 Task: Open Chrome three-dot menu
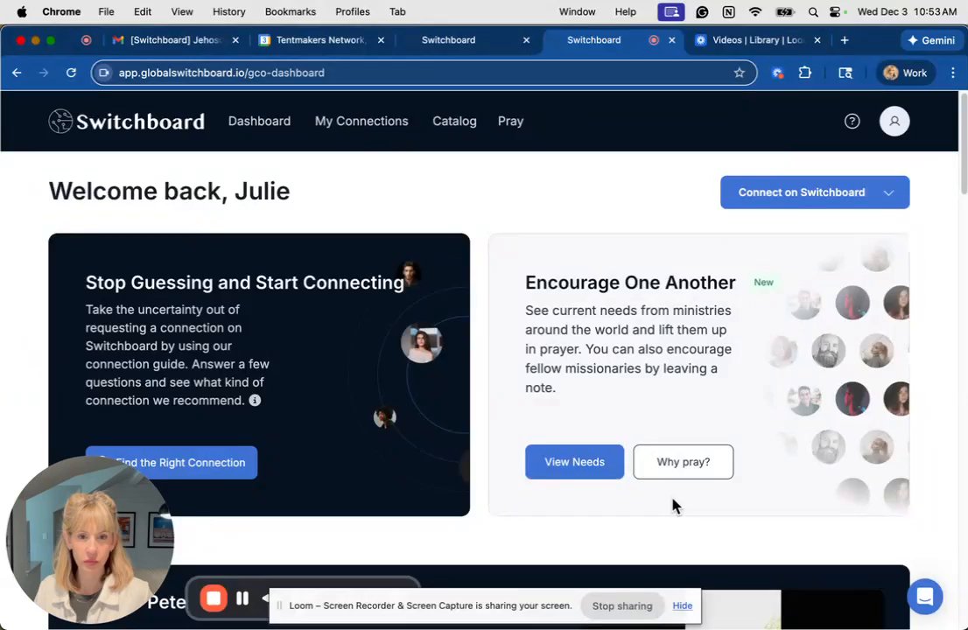tap(952, 73)
